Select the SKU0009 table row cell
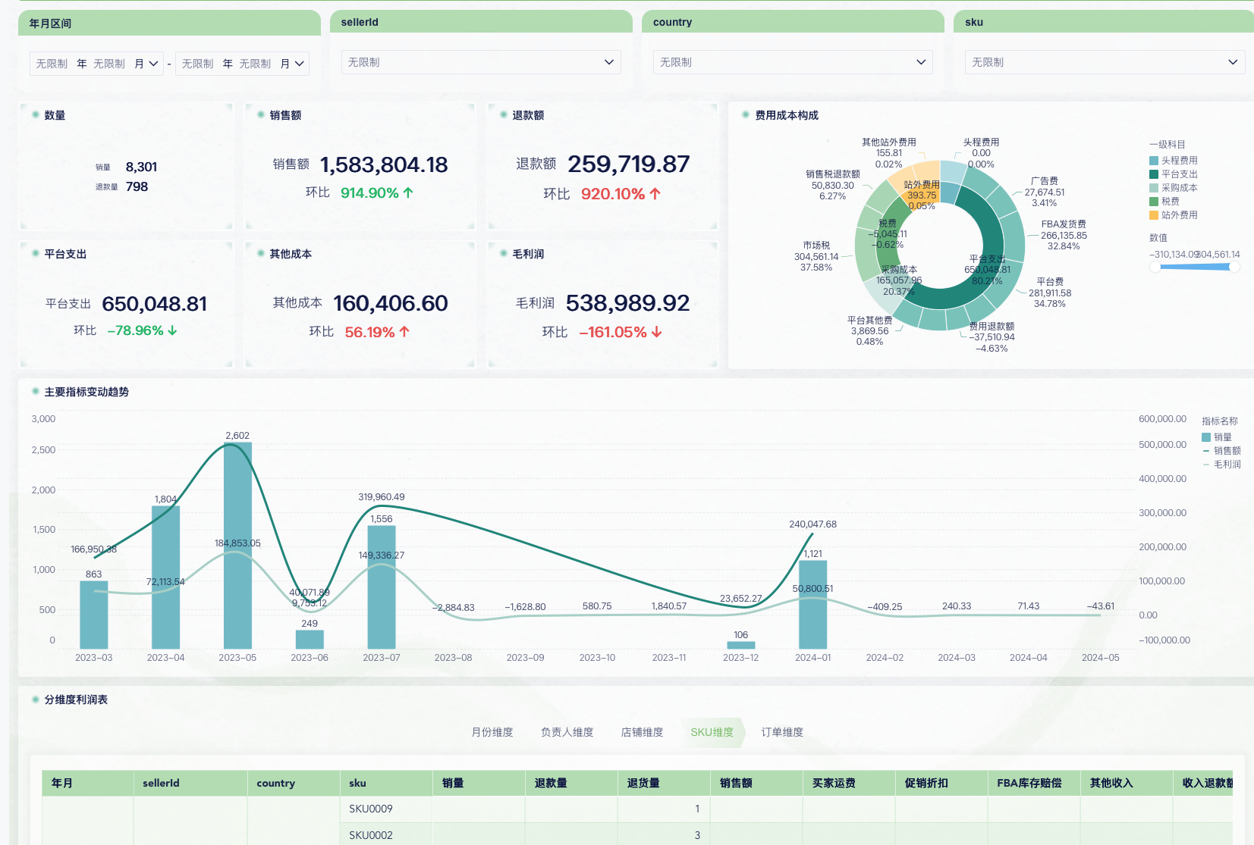The height and width of the screenshot is (845, 1254). (371, 809)
